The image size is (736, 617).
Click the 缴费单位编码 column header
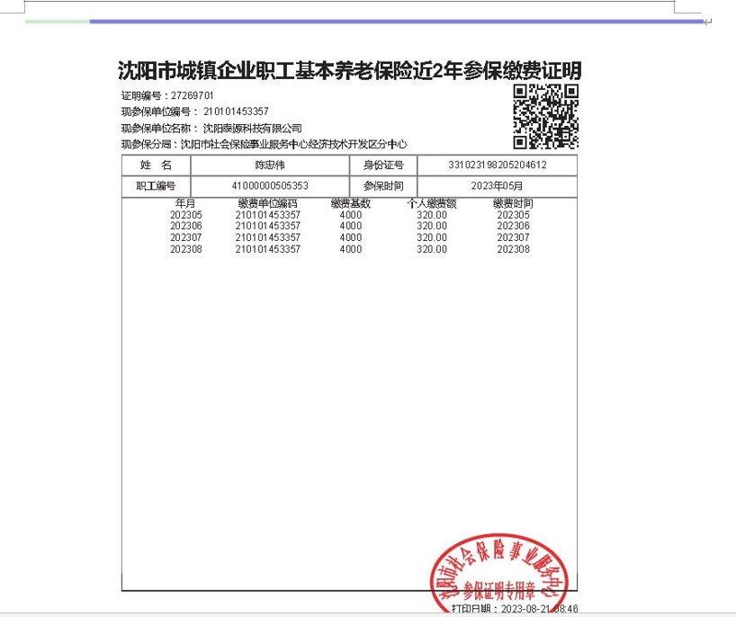pos(267,203)
